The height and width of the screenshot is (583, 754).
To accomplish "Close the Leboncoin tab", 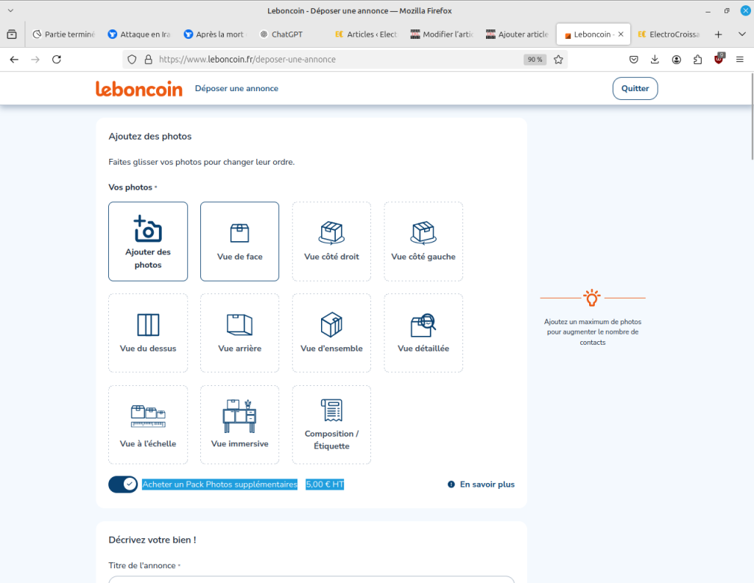I will click(x=621, y=34).
